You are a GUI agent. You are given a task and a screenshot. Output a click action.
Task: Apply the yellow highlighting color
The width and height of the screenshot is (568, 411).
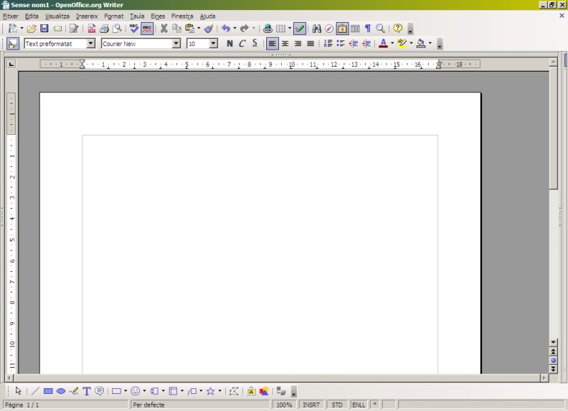pyautogui.click(x=402, y=44)
